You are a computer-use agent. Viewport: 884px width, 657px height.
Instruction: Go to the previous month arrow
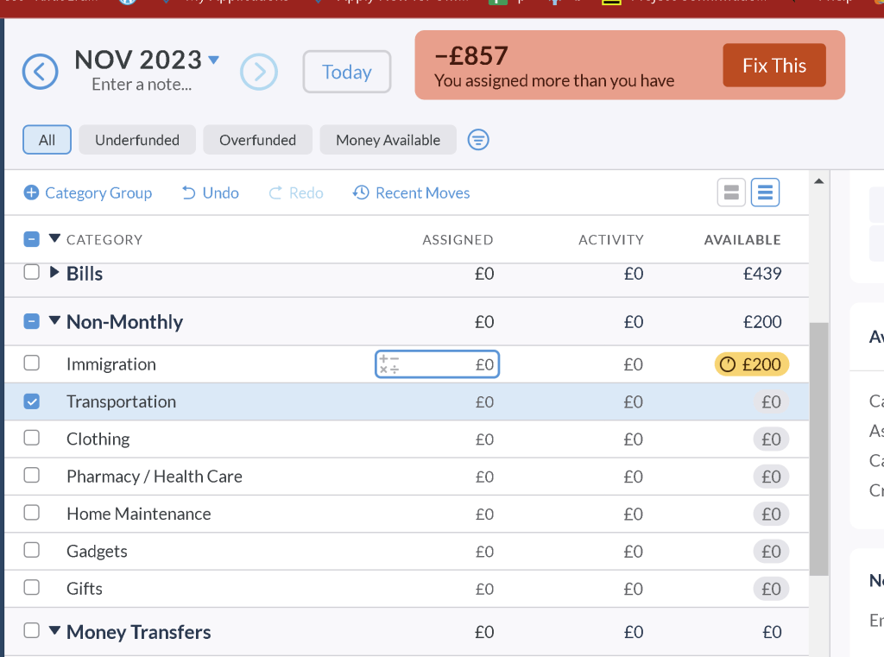[40, 72]
